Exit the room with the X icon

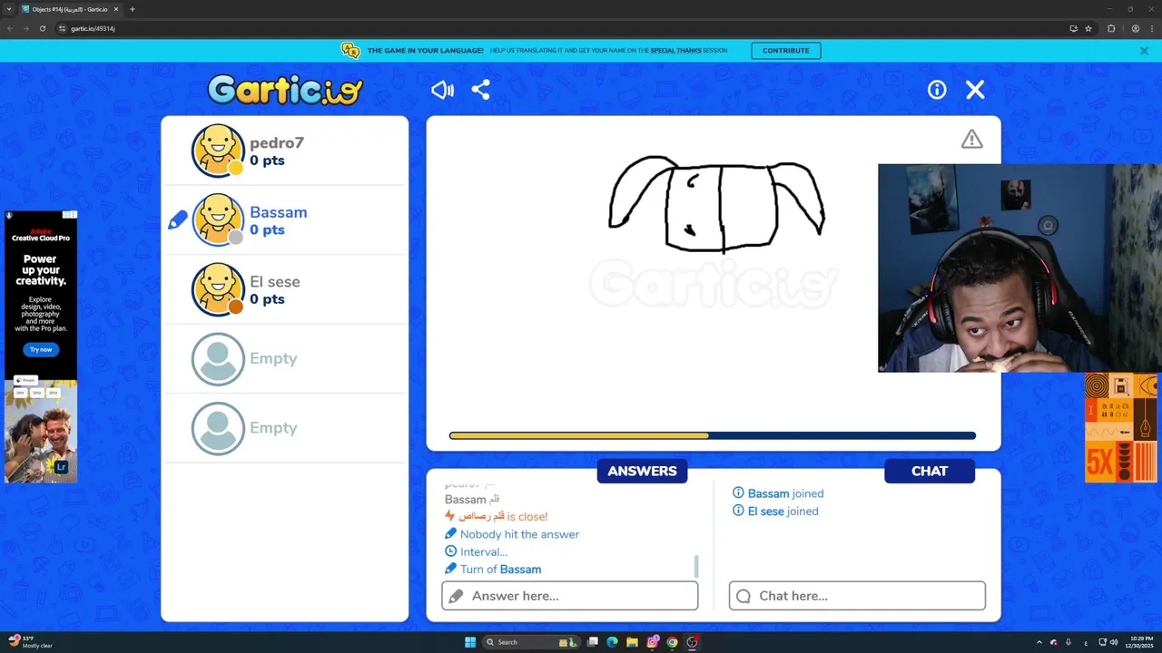point(975,90)
